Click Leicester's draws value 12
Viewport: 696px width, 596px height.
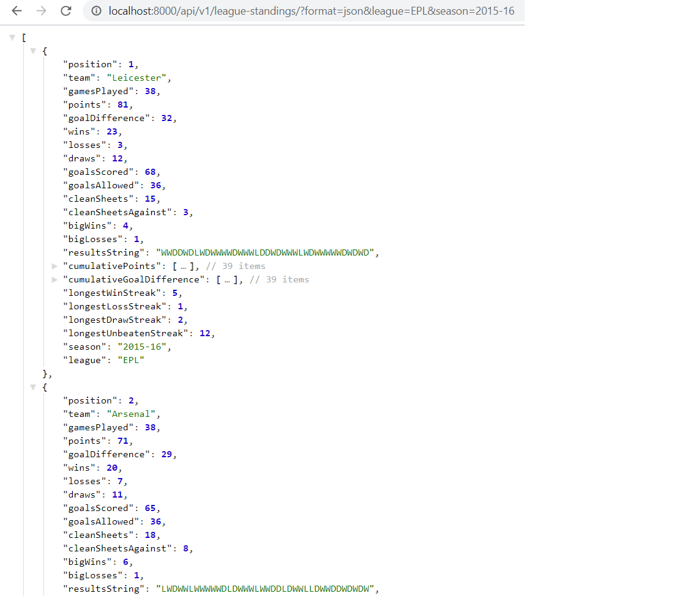click(x=117, y=159)
